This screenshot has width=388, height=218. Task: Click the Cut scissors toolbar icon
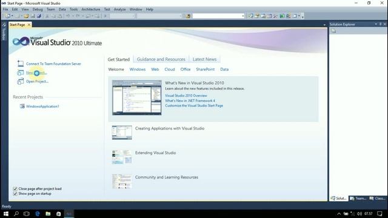tap(47, 16)
